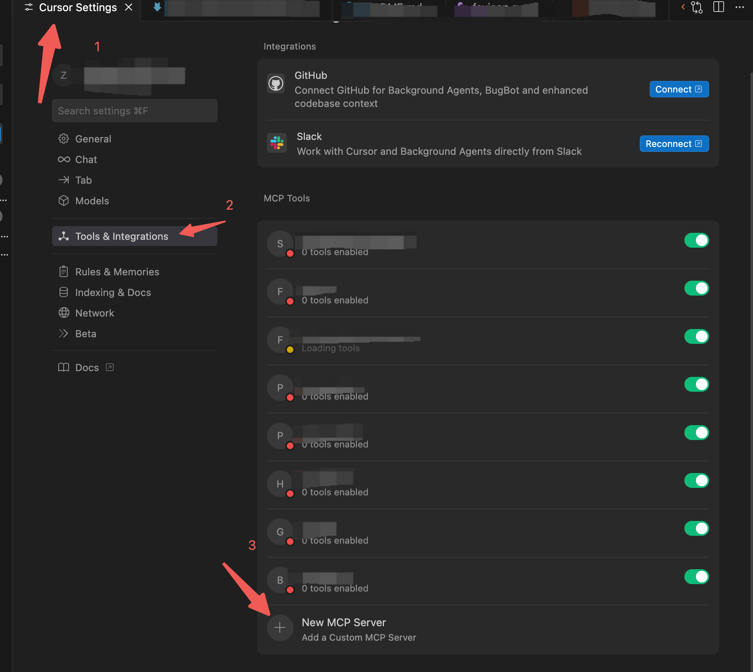
Task: Click the split editor icon
Action: pos(719,7)
